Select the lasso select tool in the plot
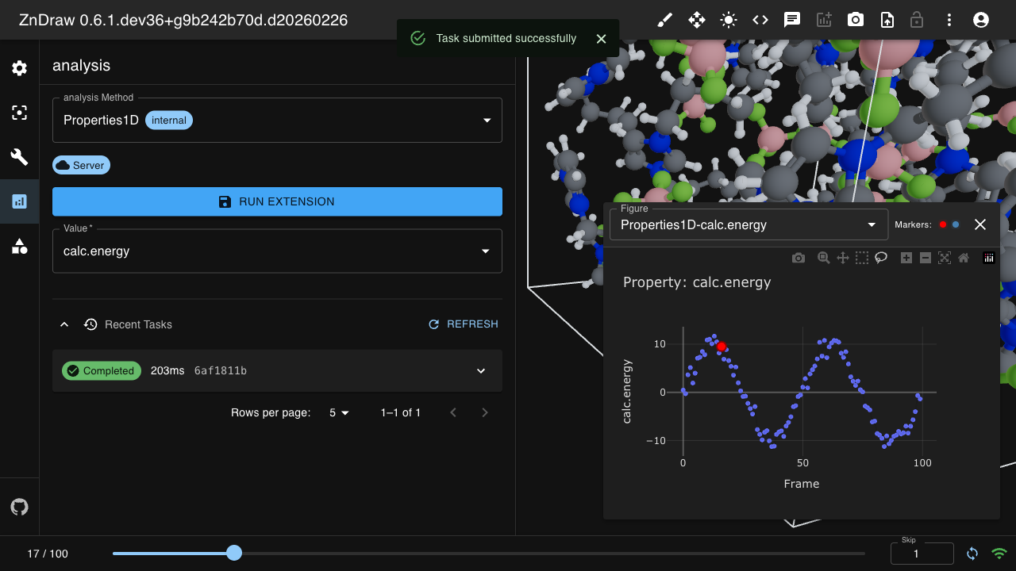Viewport: 1016px width, 571px height. 880,257
